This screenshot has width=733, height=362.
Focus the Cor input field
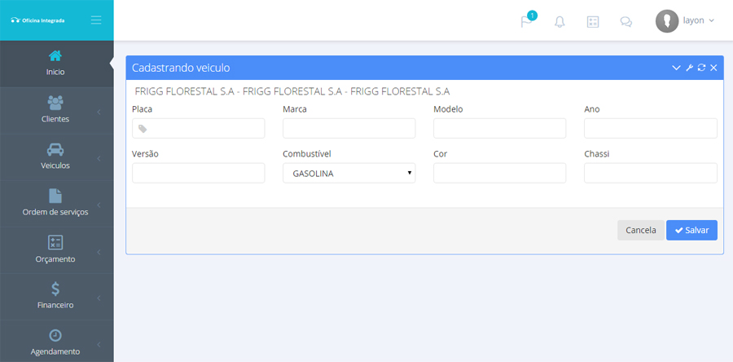500,173
